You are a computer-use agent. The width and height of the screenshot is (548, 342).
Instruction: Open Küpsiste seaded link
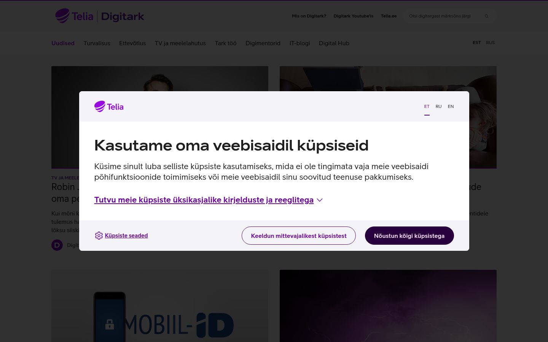click(x=126, y=236)
